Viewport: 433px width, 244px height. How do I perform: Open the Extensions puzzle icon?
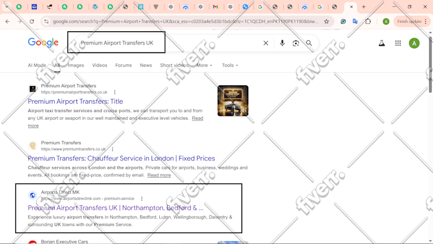click(x=368, y=21)
